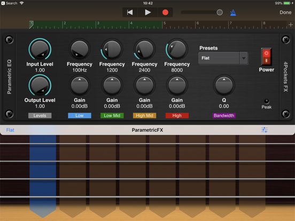Image resolution: width=295 pixels, height=221 pixels.
Task: Select the 100Hz Low Frequency knob
Action: pos(80,49)
